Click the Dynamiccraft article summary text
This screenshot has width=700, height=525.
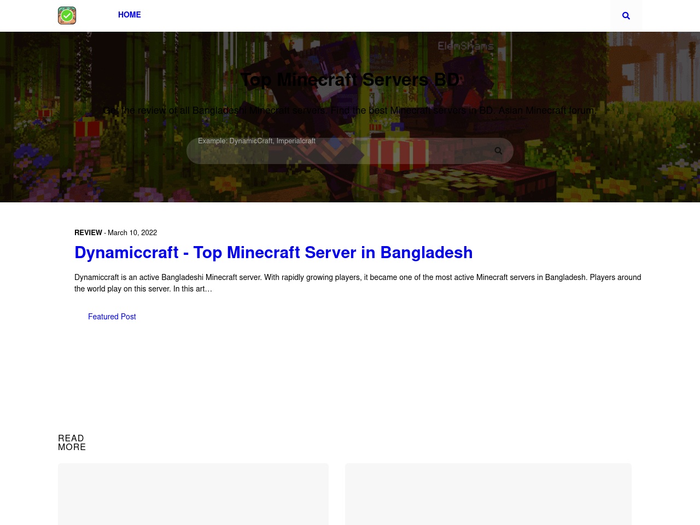click(358, 283)
